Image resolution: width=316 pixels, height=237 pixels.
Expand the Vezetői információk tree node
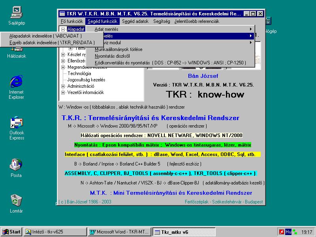tap(63, 92)
